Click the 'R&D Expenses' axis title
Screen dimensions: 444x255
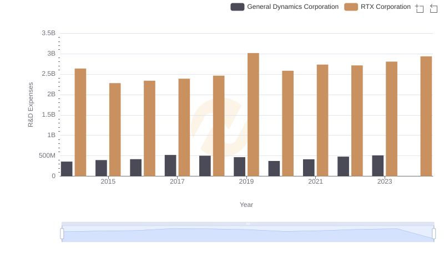[31, 105]
